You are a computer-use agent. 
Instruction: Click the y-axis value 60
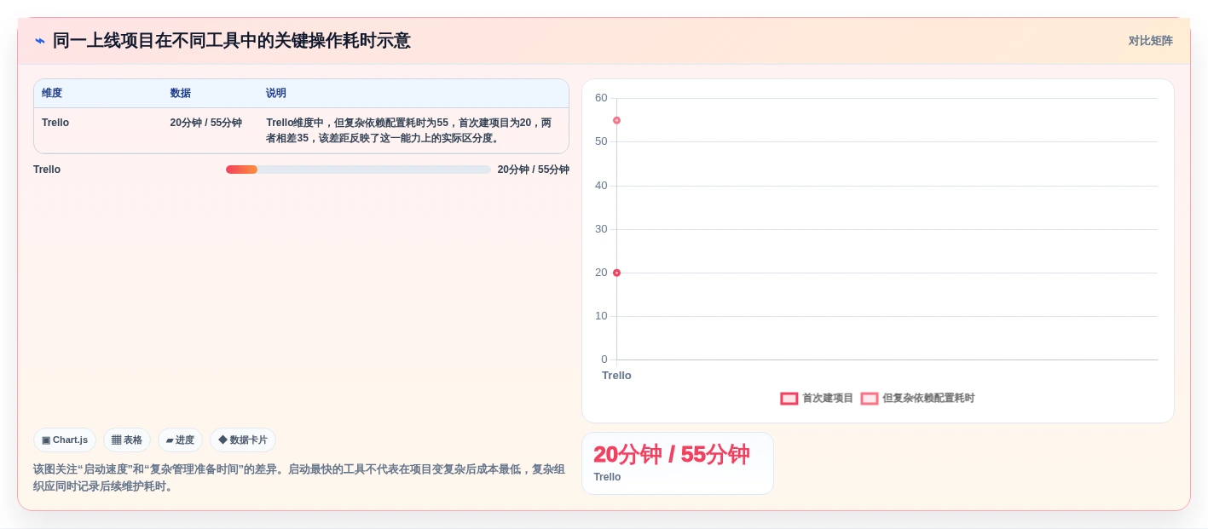[x=601, y=98]
